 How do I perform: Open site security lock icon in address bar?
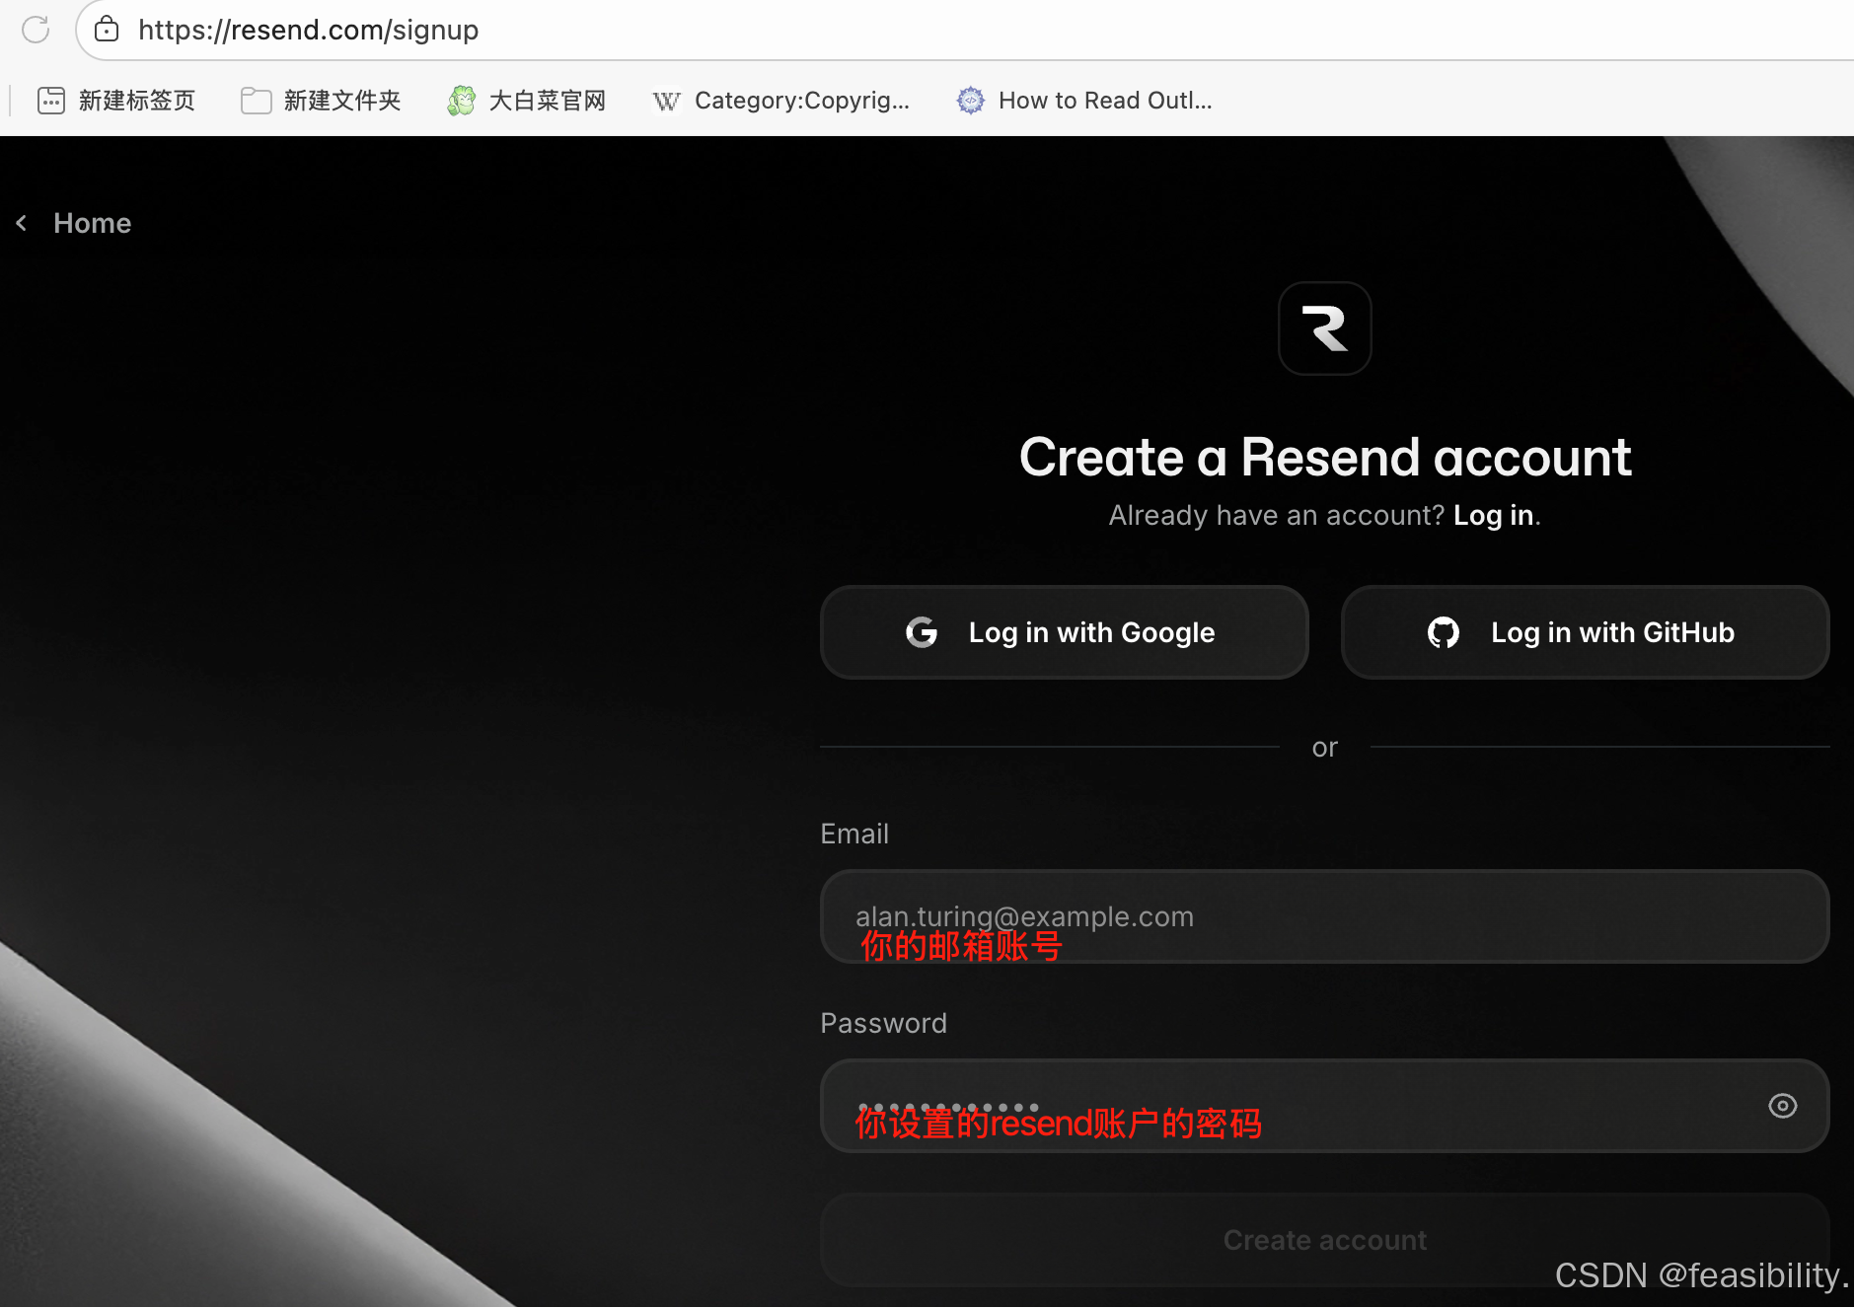(107, 30)
